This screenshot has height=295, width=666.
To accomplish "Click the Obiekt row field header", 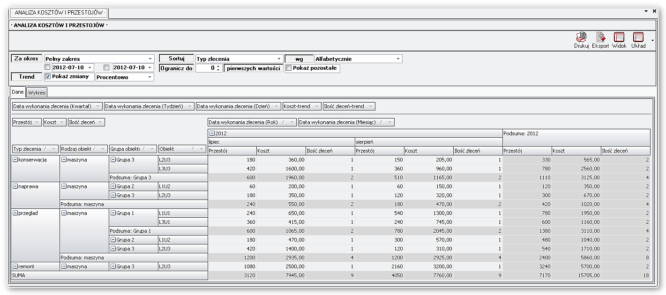I will pyautogui.click(x=182, y=149).
